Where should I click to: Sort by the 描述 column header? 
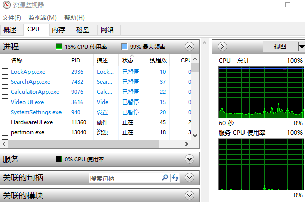click(102, 60)
